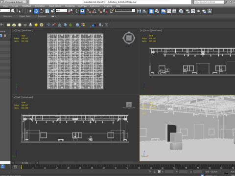Toggle Select and Manipulate
This screenshot has height=176, width=235.
coord(76,11)
